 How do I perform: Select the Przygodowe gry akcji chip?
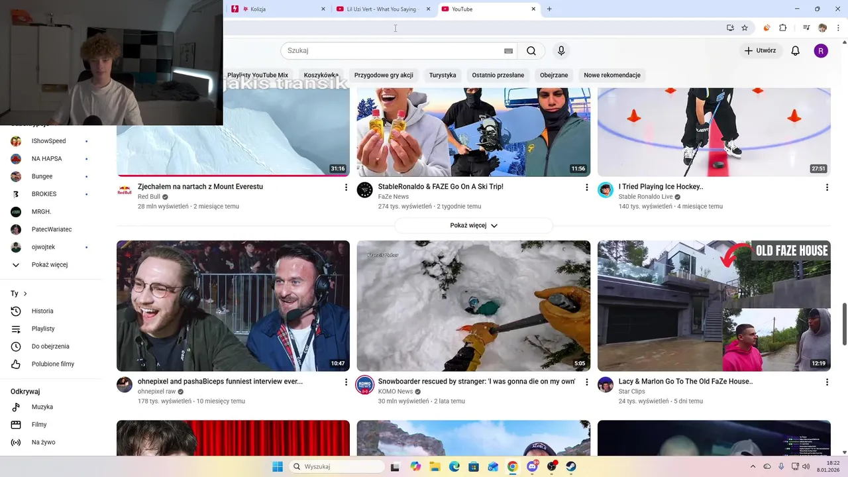(384, 75)
